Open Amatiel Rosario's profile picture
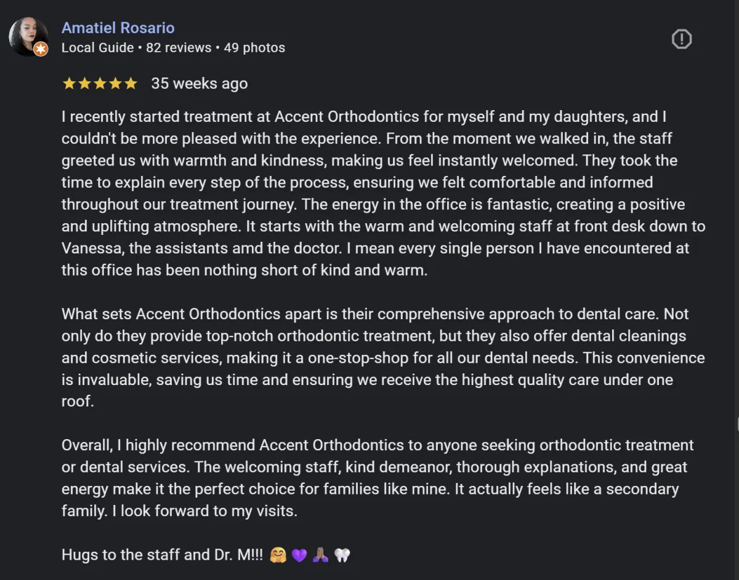The image size is (739, 580). pos(28,36)
